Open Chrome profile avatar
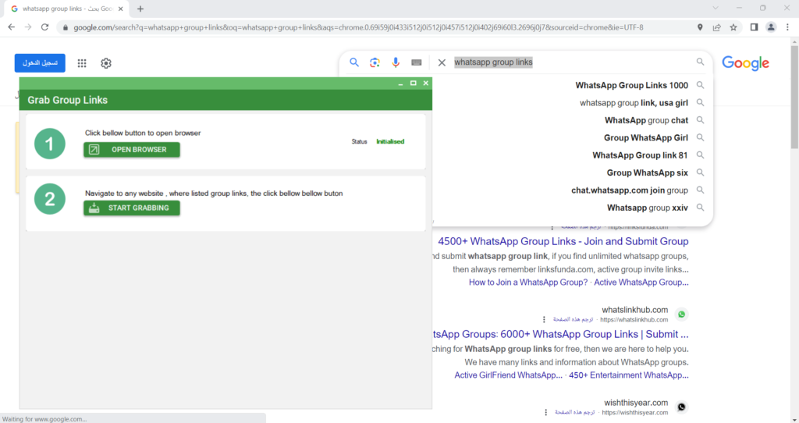This screenshot has height=423, width=799. pos(771,27)
